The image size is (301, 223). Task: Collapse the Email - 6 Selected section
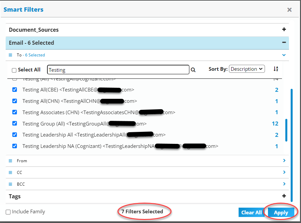[x=284, y=43]
